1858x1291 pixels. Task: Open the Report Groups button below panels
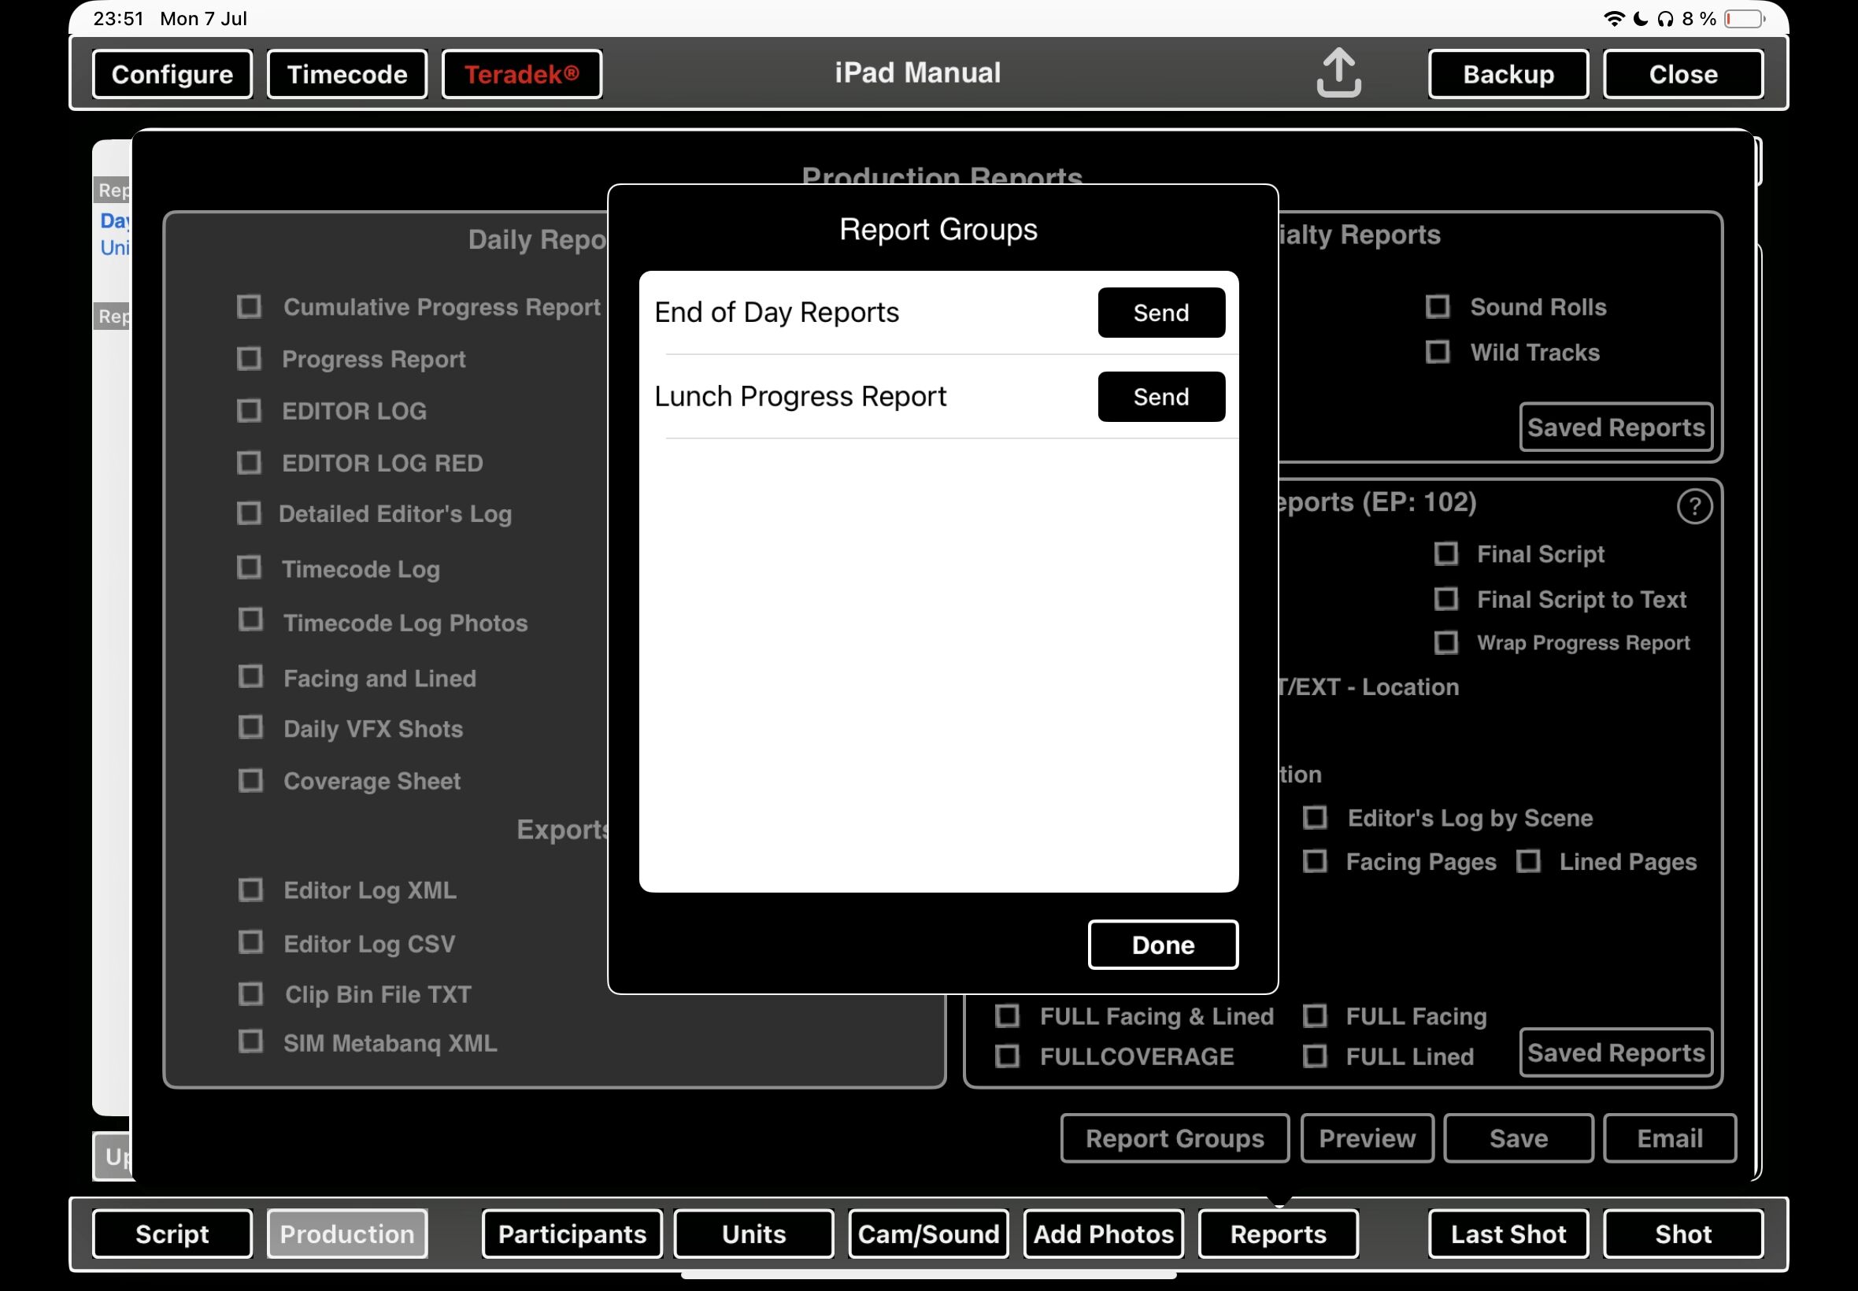coord(1174,1138)
